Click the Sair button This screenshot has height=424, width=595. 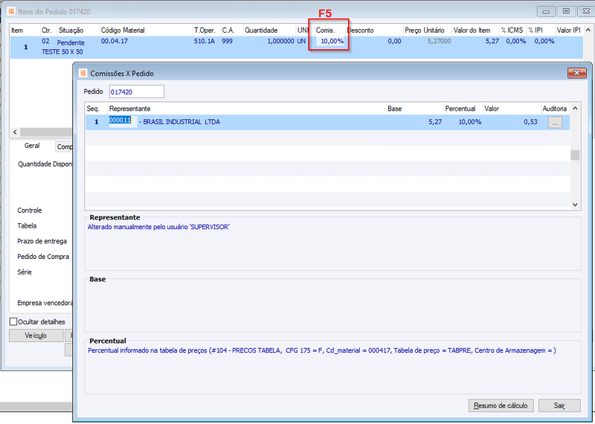(x=559, y=405)
